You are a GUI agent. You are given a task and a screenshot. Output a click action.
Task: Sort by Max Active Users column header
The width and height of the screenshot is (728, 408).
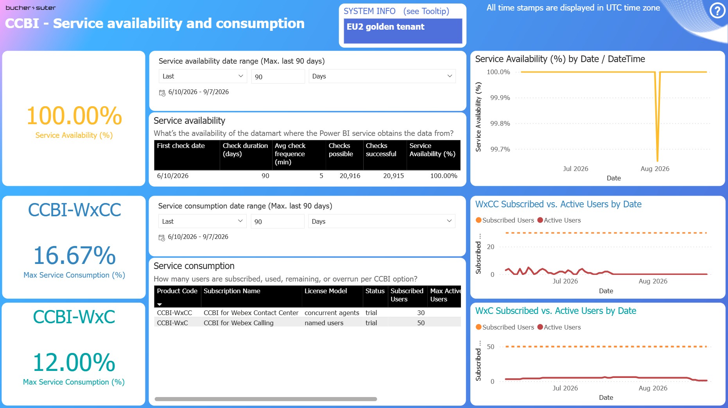pyautogui.click(x=445, y=296)
